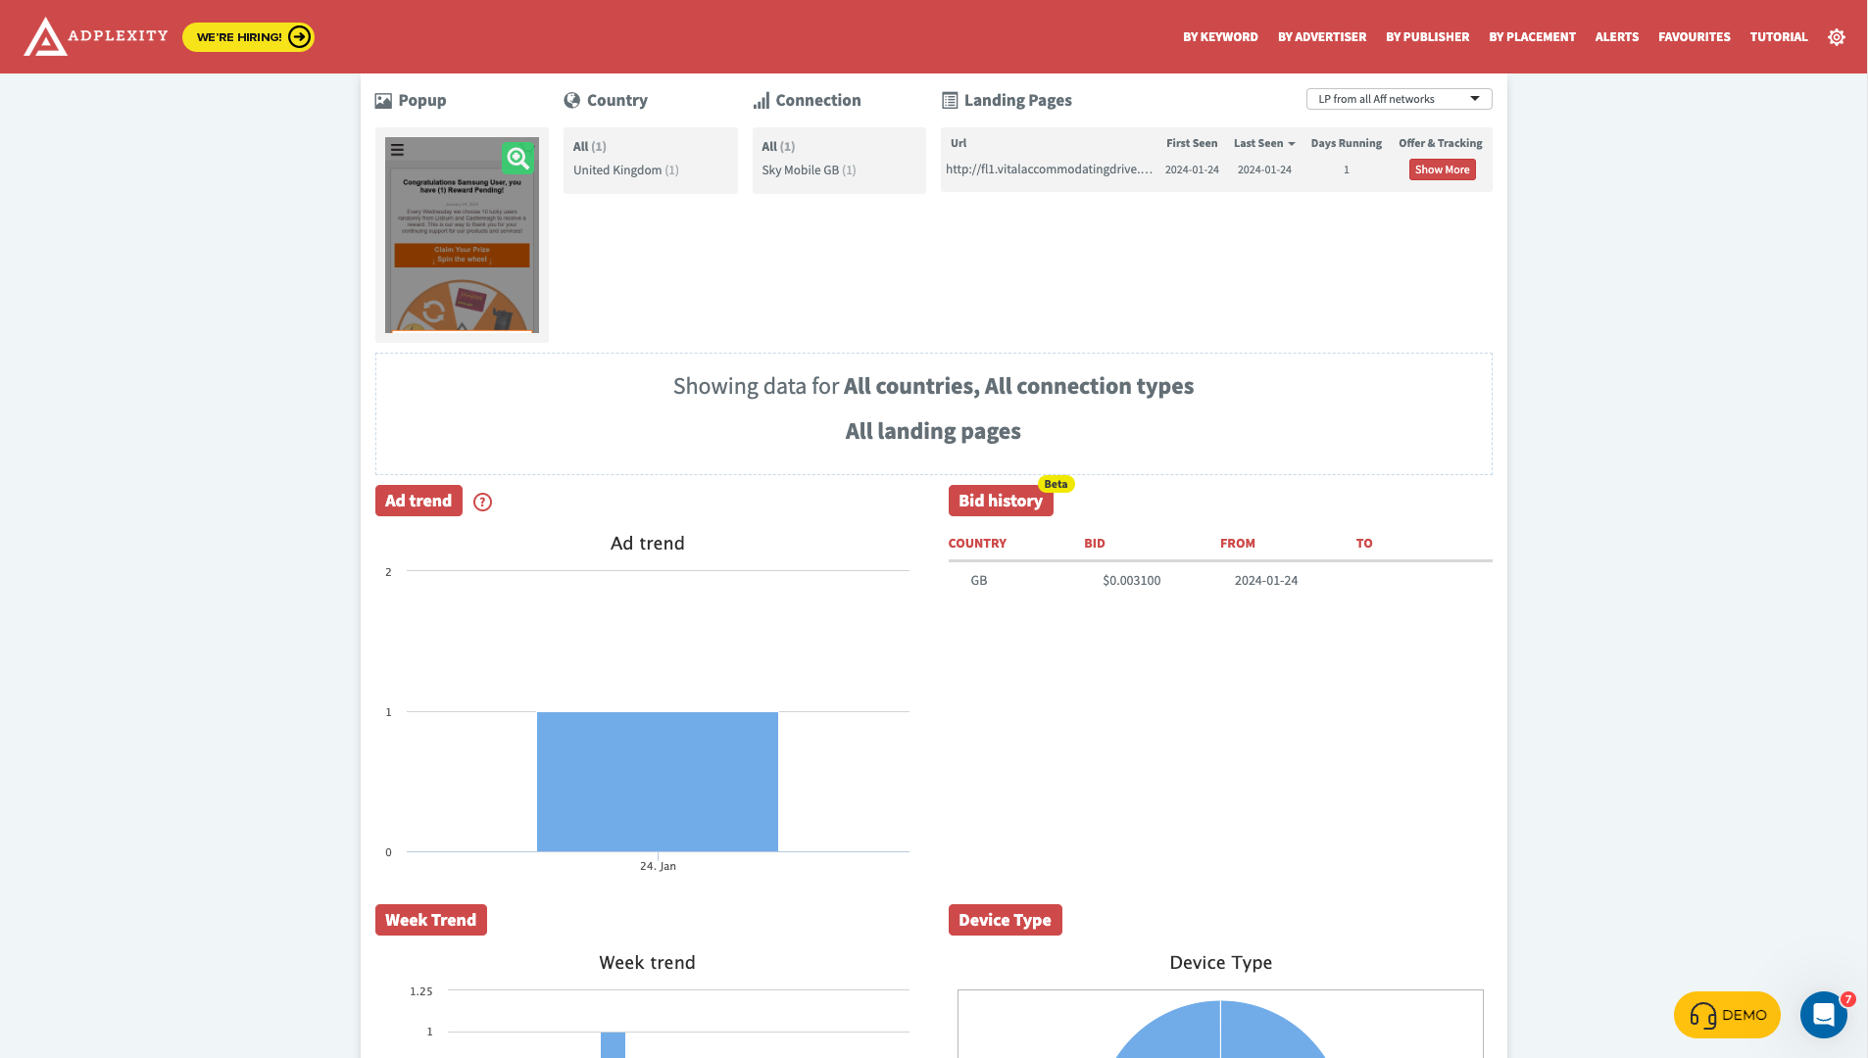Click the Ad trend help question mark
This screenshot has width=1868, height=1058.
coord(482,502)
